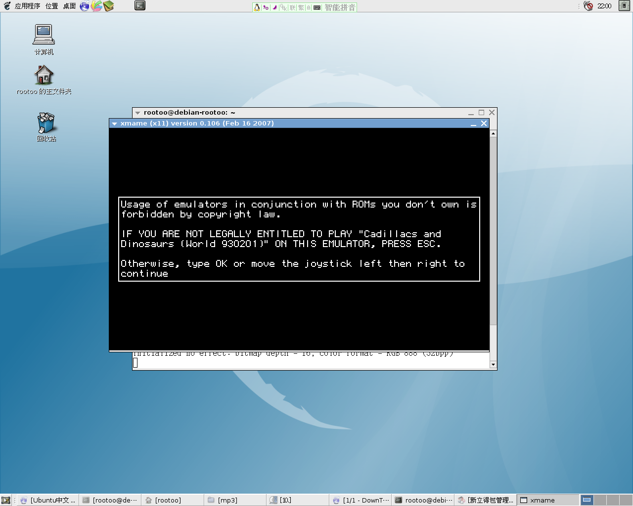Switch to [新立得包管理… taskbar window
This screenshot has height=506, width=633.
[x=485, y=500]
